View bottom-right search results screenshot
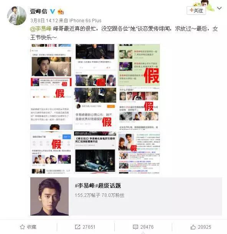This screenshot has height=234, width=227. 139,152
